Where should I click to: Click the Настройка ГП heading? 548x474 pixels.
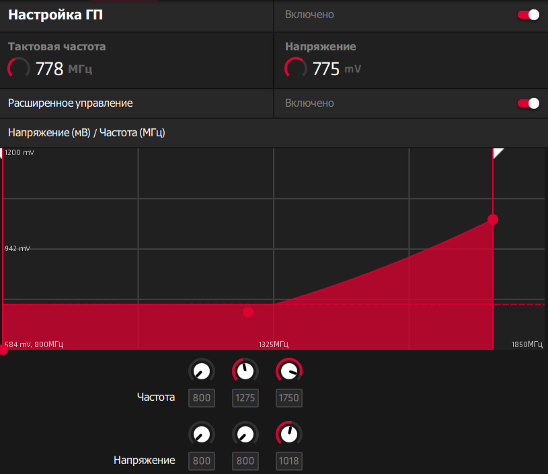pos(56,15)
